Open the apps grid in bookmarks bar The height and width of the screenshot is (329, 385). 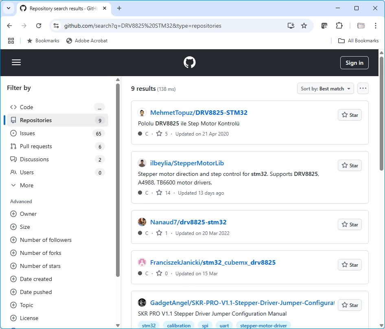click(11, 41)
